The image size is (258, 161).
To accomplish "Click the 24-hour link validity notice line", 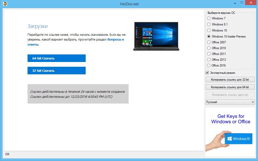I will click(x=78, y=91).
